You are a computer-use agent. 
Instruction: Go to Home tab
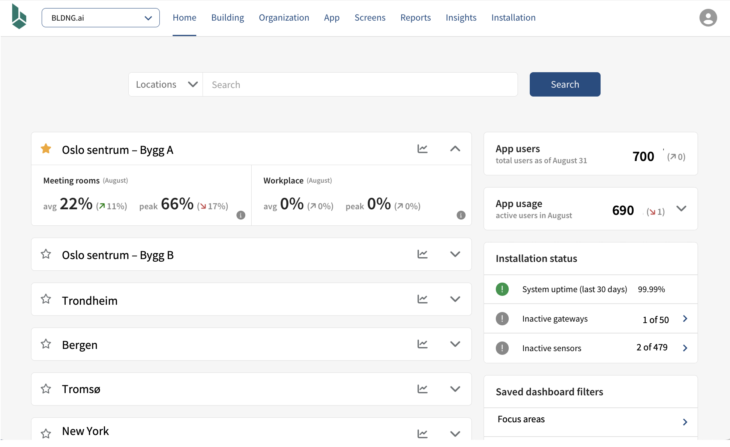tap(184, 18)
